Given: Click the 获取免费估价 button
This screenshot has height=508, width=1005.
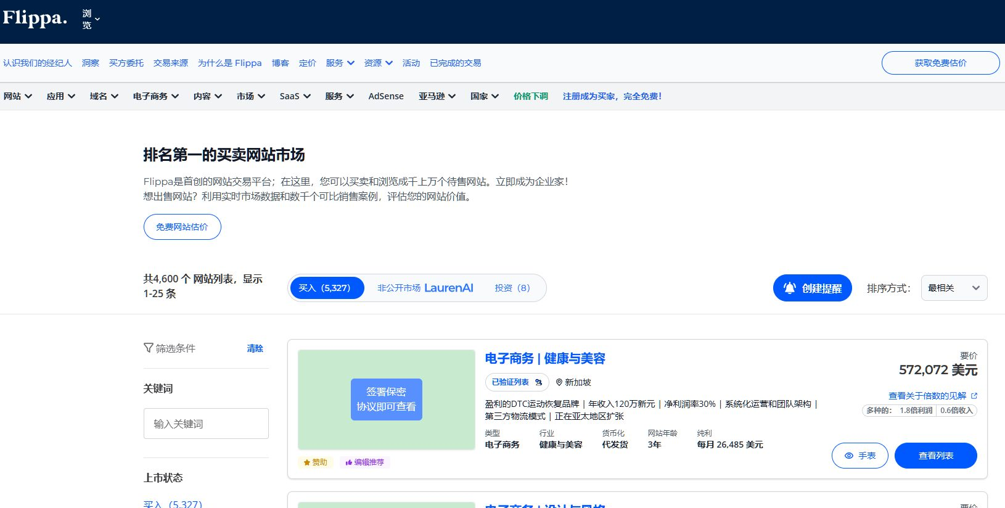Looking at the screenshot, I should click(940, 63).
